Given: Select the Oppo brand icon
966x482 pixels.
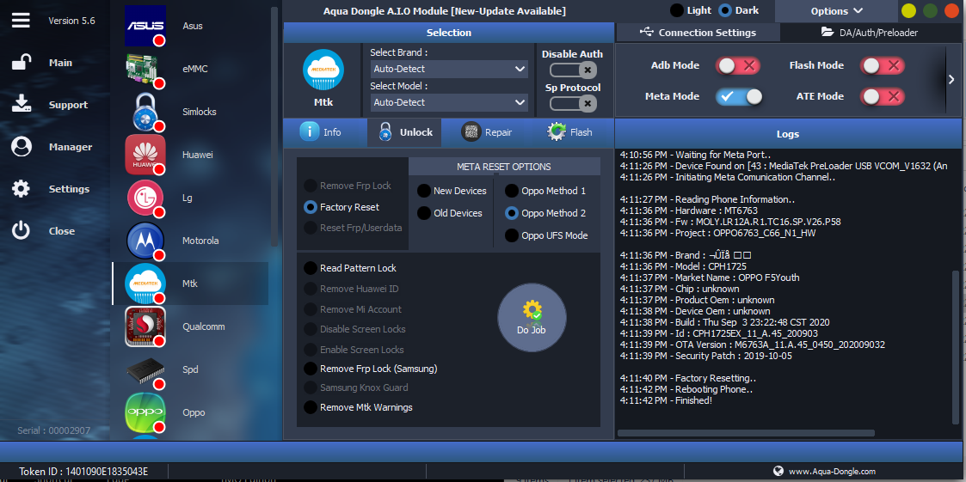Looking at the screenshot, I should [x=145, y=412].
